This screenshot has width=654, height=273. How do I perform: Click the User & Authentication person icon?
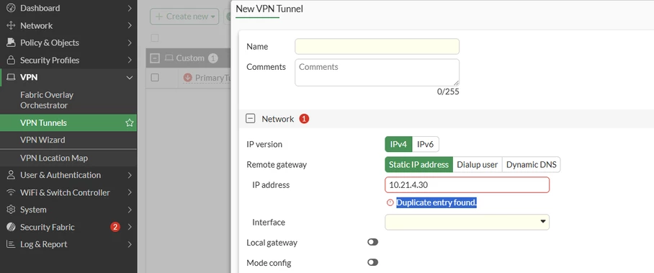click(11, 175)
